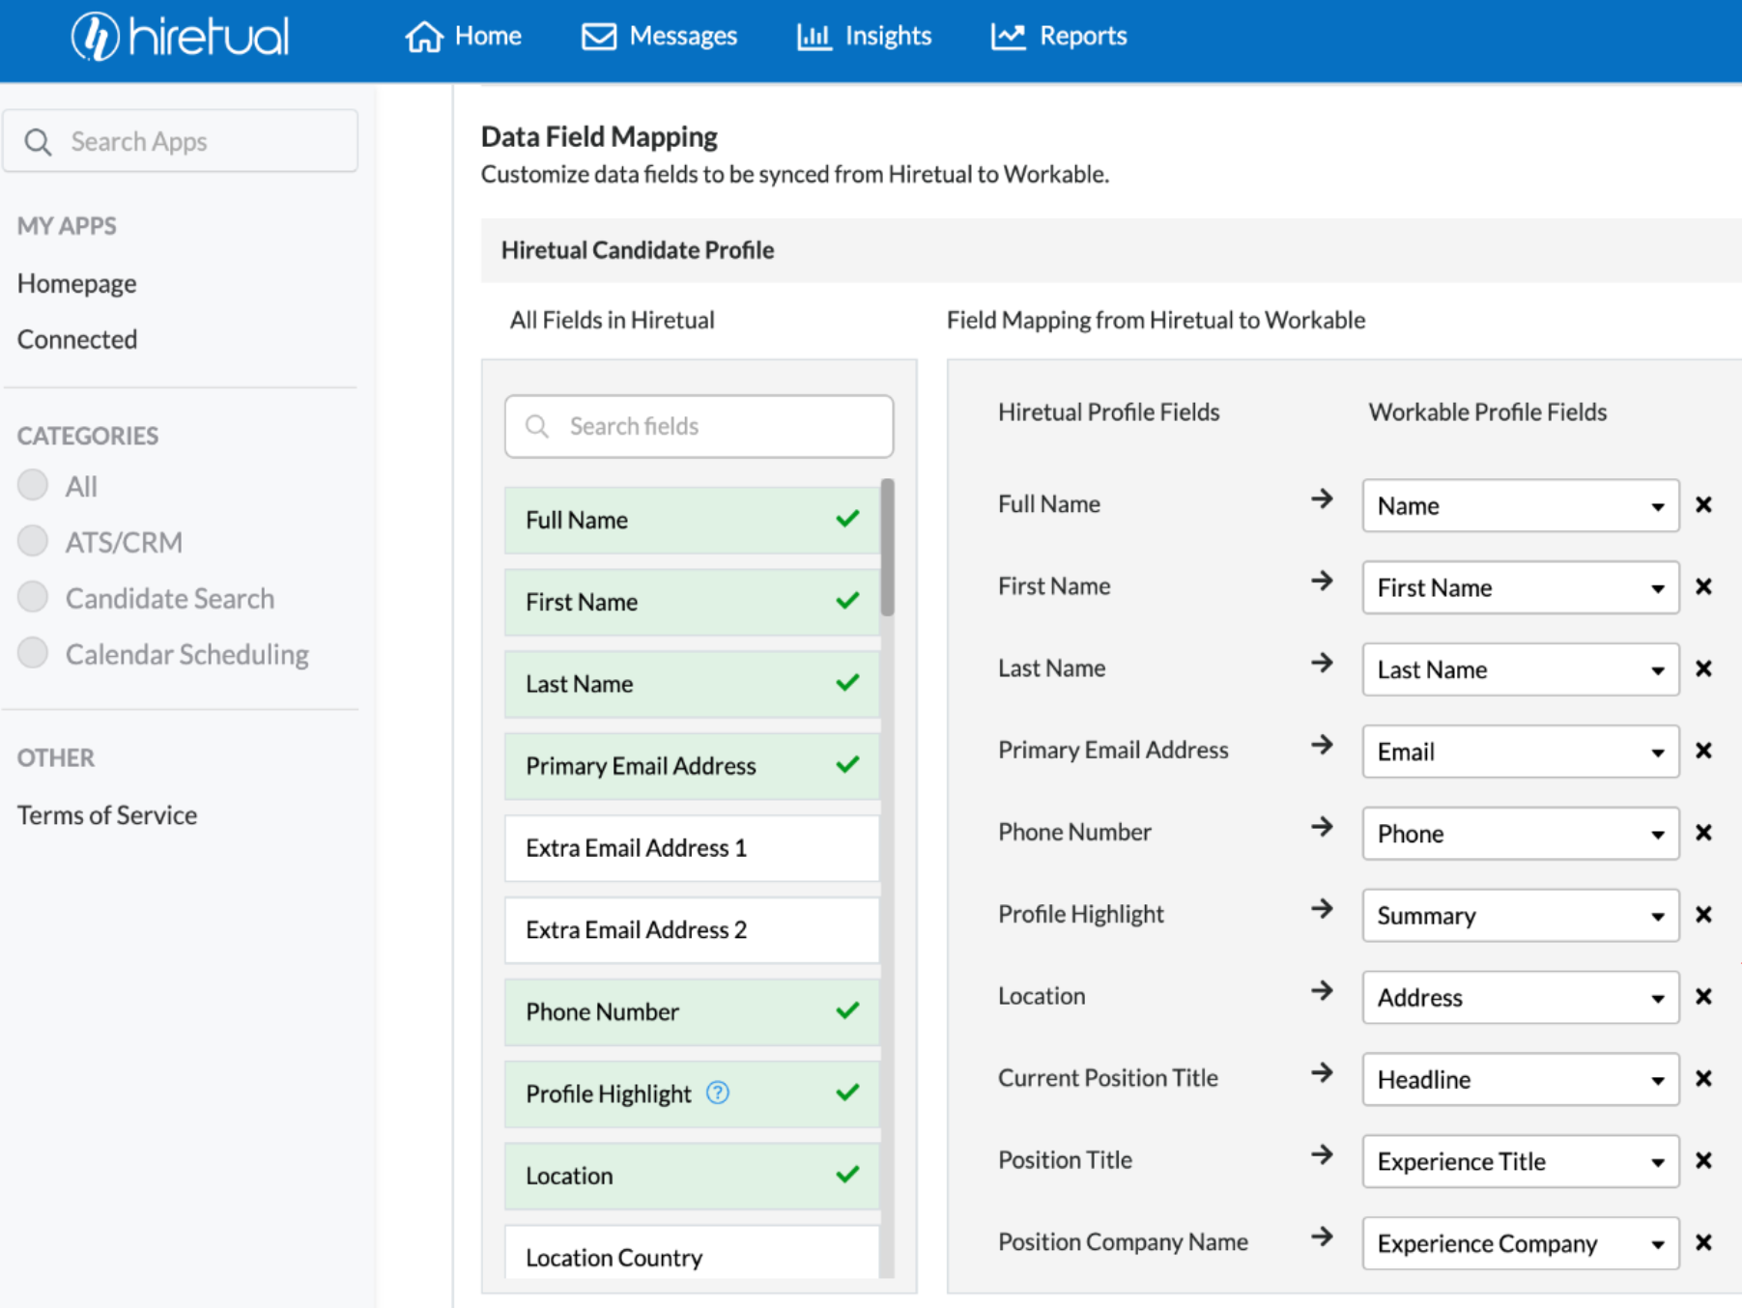Remove the Primary Email Address mapping X
This screenshot has width=1742, height=1308.
tap(1704, 751)
